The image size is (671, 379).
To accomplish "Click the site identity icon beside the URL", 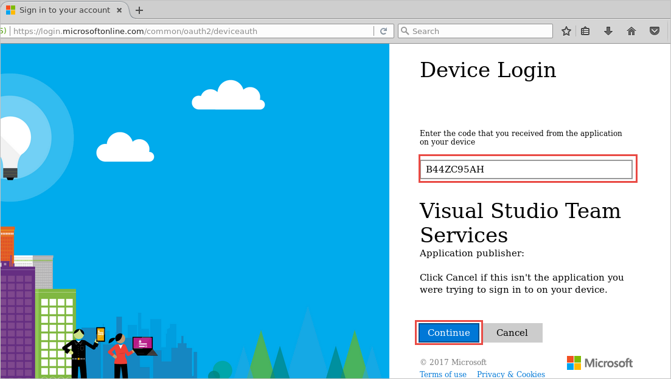I will click(3, 30).
